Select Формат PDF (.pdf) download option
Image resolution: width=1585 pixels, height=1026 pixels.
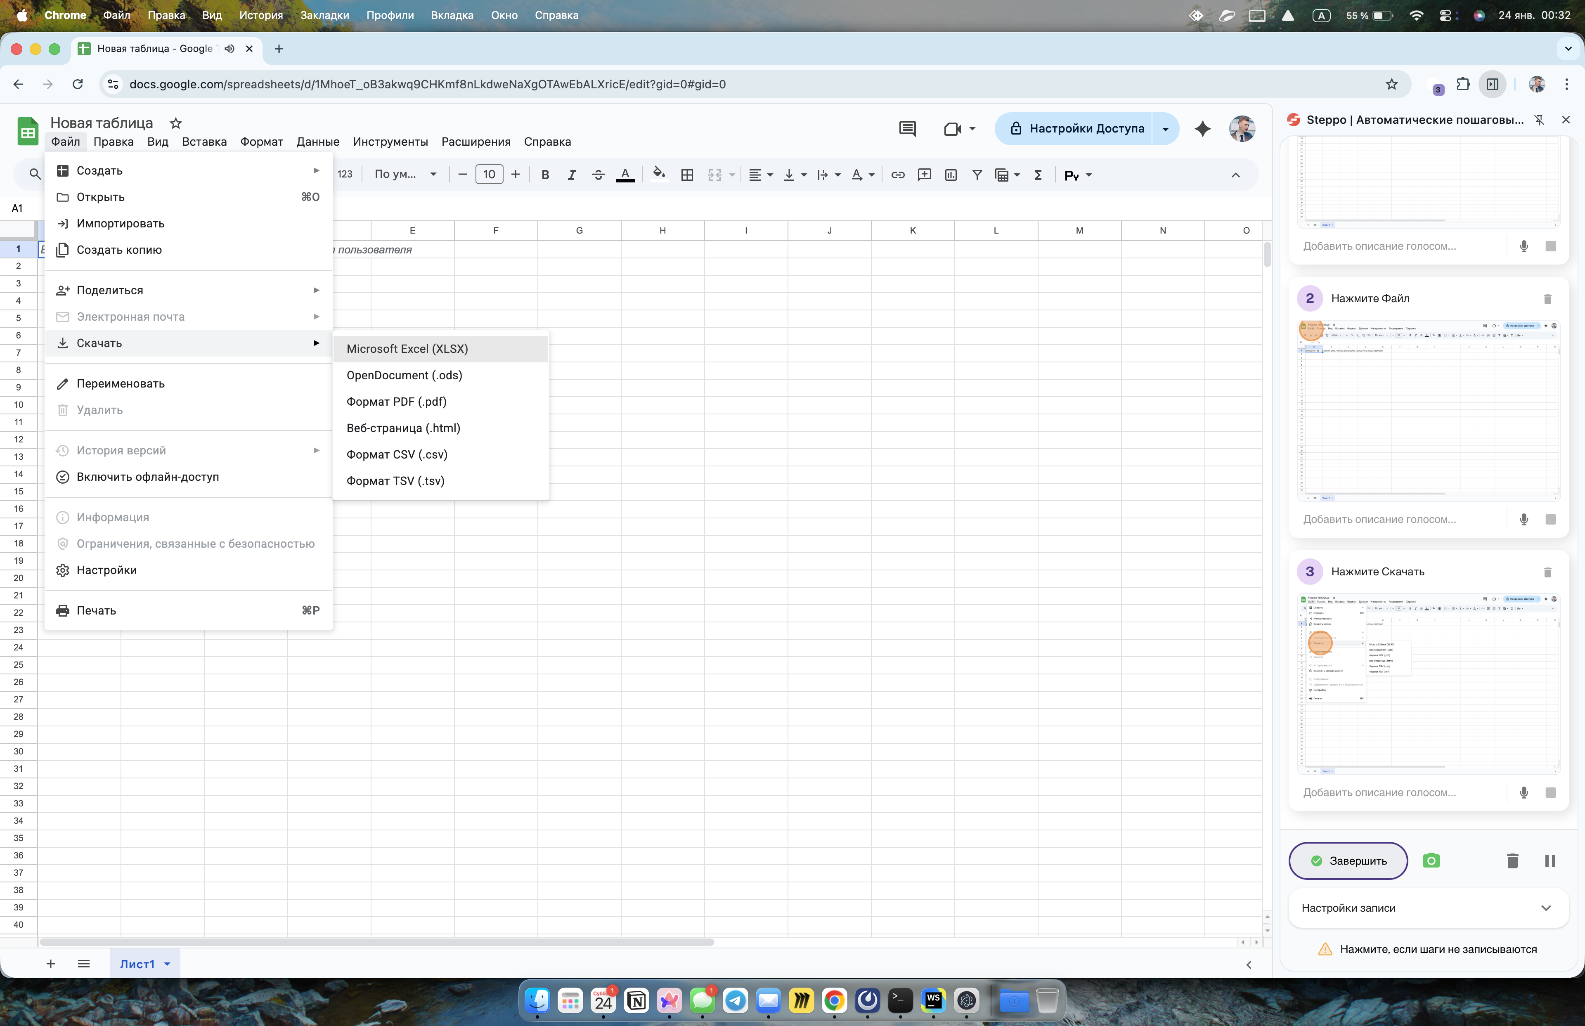click(396, 402)
